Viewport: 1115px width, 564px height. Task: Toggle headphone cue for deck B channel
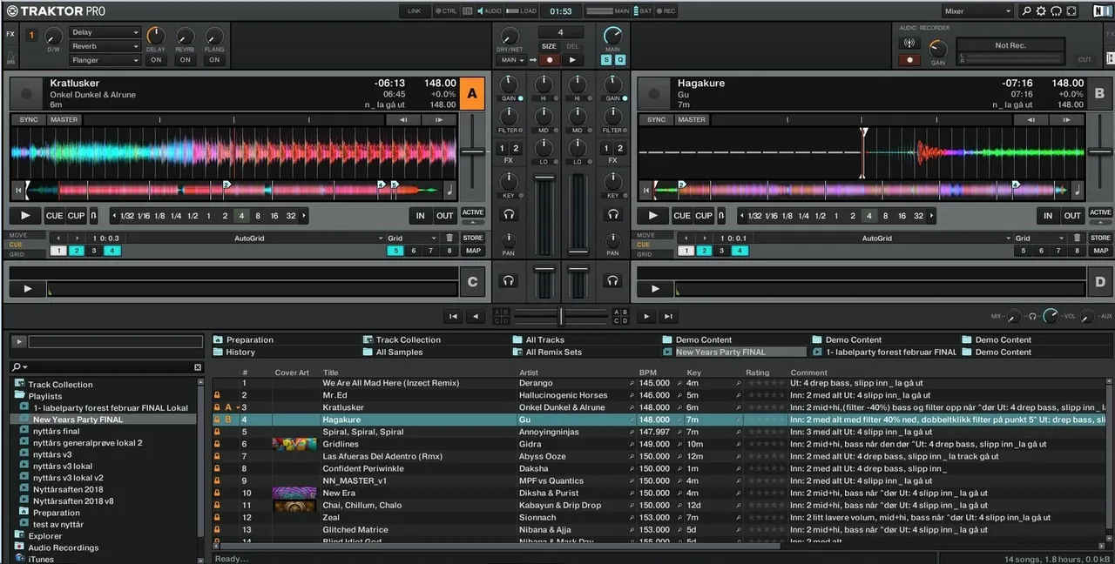pyautogui.click(x=613, y=214)
